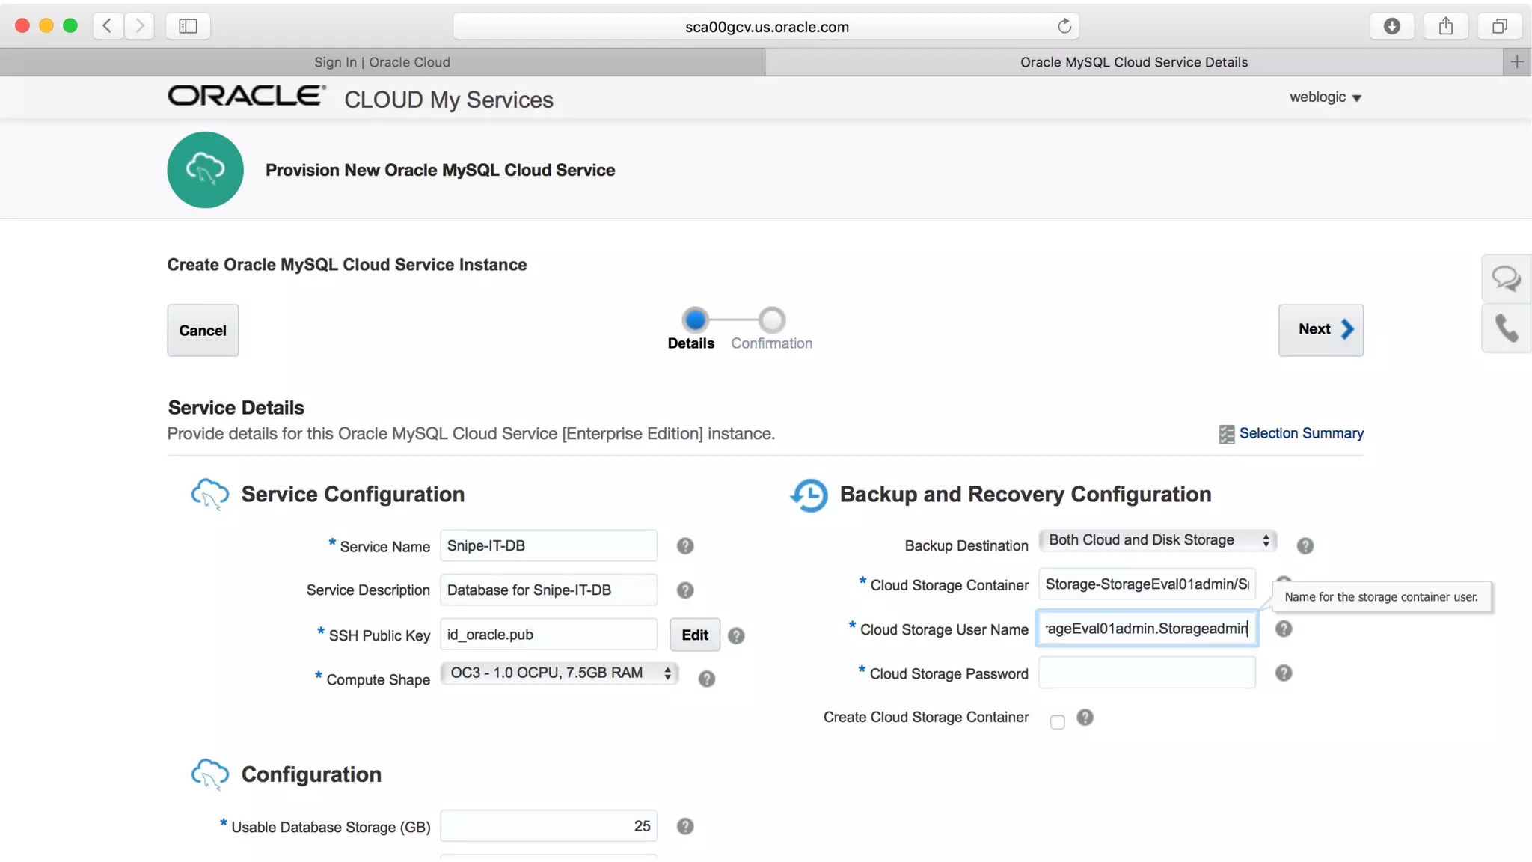Open the chat bubble side panel icon

(1505, 278)
